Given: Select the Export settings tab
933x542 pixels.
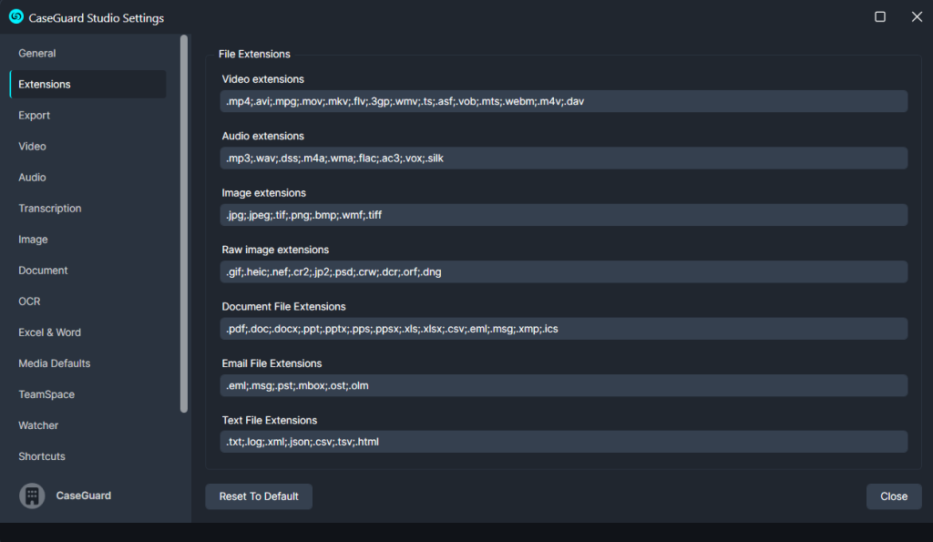Looking at the screenshot, I should [x=35, y=116].
